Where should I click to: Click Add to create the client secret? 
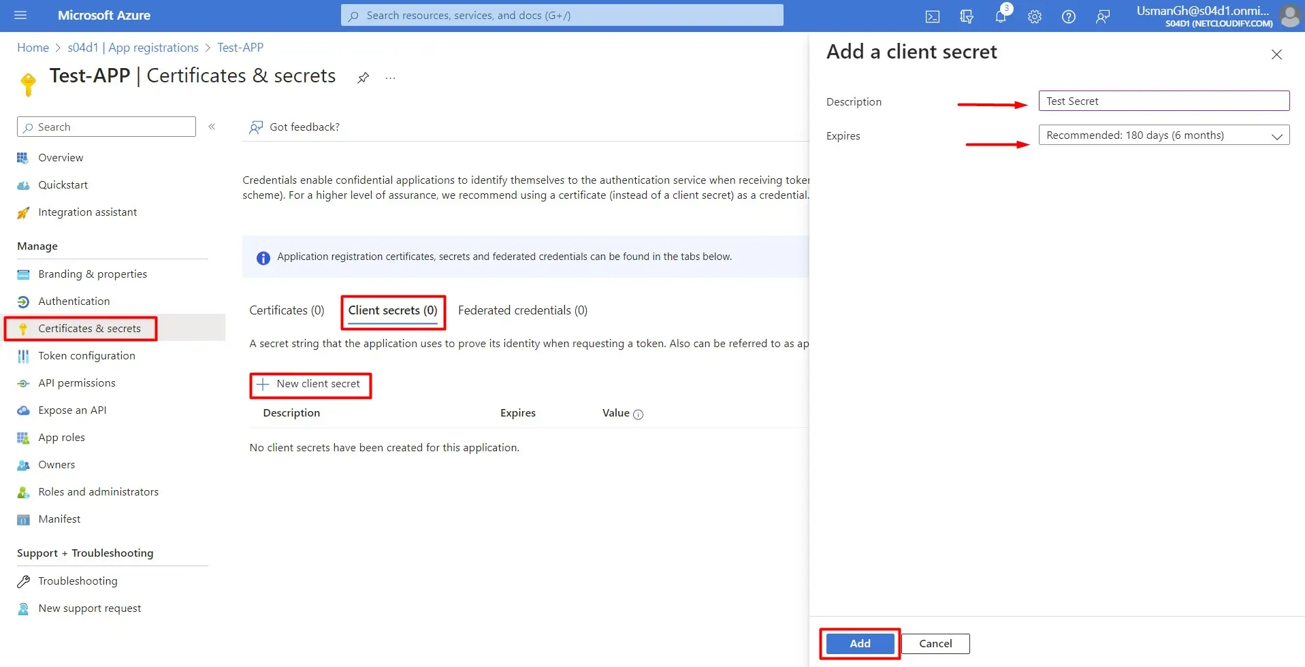click(859, 643)
